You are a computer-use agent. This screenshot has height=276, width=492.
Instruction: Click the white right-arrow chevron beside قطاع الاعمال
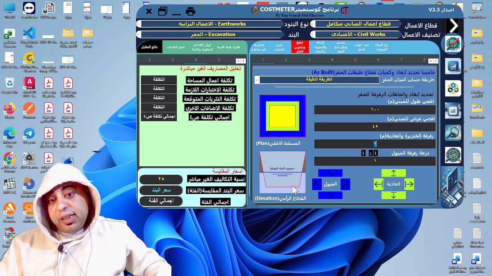point(454,26)
